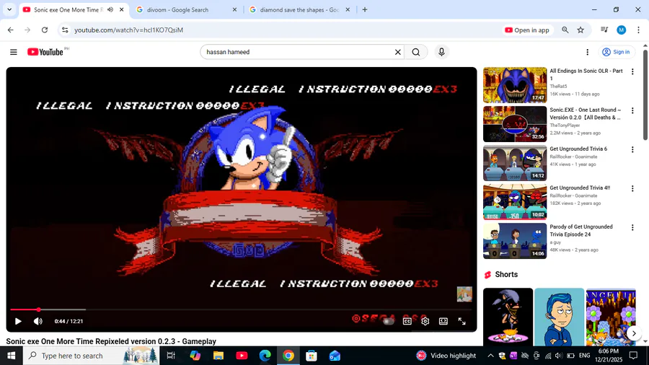Open Get Ungrounded Trivia 6 video title

pyautogui.click(x=578, y=149)
